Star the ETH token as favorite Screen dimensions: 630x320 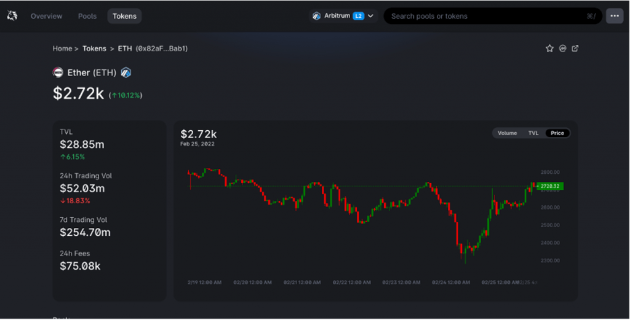[x=549, y=49]
